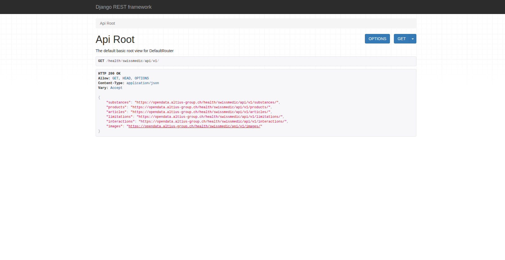
Task: Click the GET /health/swissmedic/api/v1/ request line
Action: pyautogui.click(x=129, y=61)
